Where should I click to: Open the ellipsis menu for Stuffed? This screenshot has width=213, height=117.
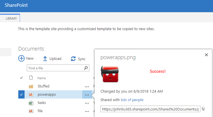(x=87, y=86)
